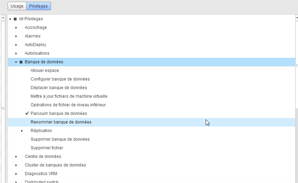298x183 pixels.
Task: Expand the Alarmes privilege group
Action: click(x=16, y=36)
